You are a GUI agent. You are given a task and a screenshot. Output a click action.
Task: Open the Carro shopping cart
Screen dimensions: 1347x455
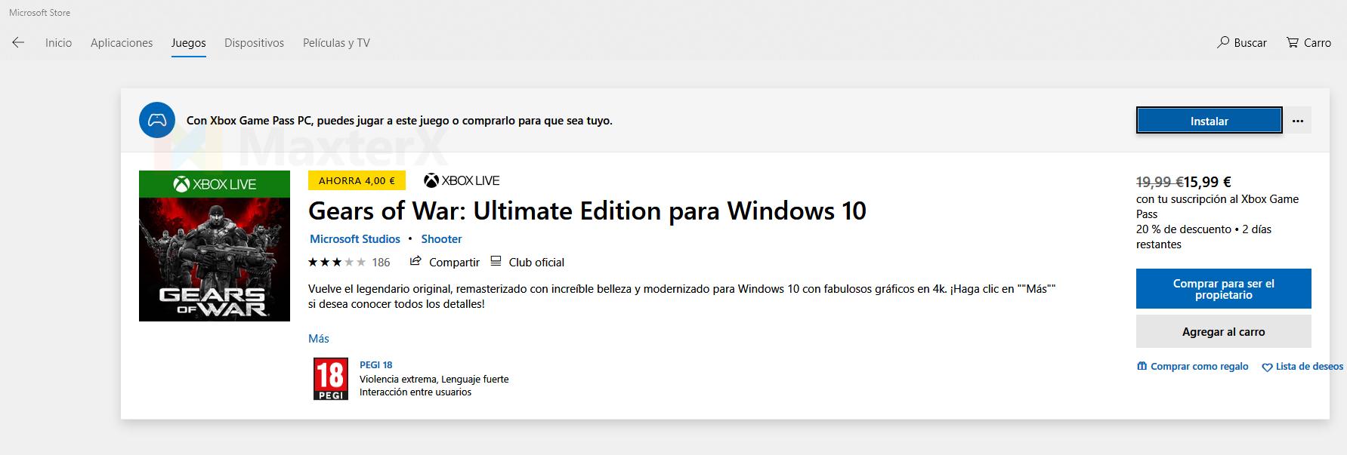coord(1308,43)
